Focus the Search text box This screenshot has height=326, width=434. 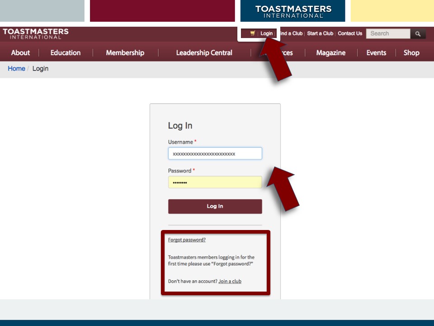(388, 34)
